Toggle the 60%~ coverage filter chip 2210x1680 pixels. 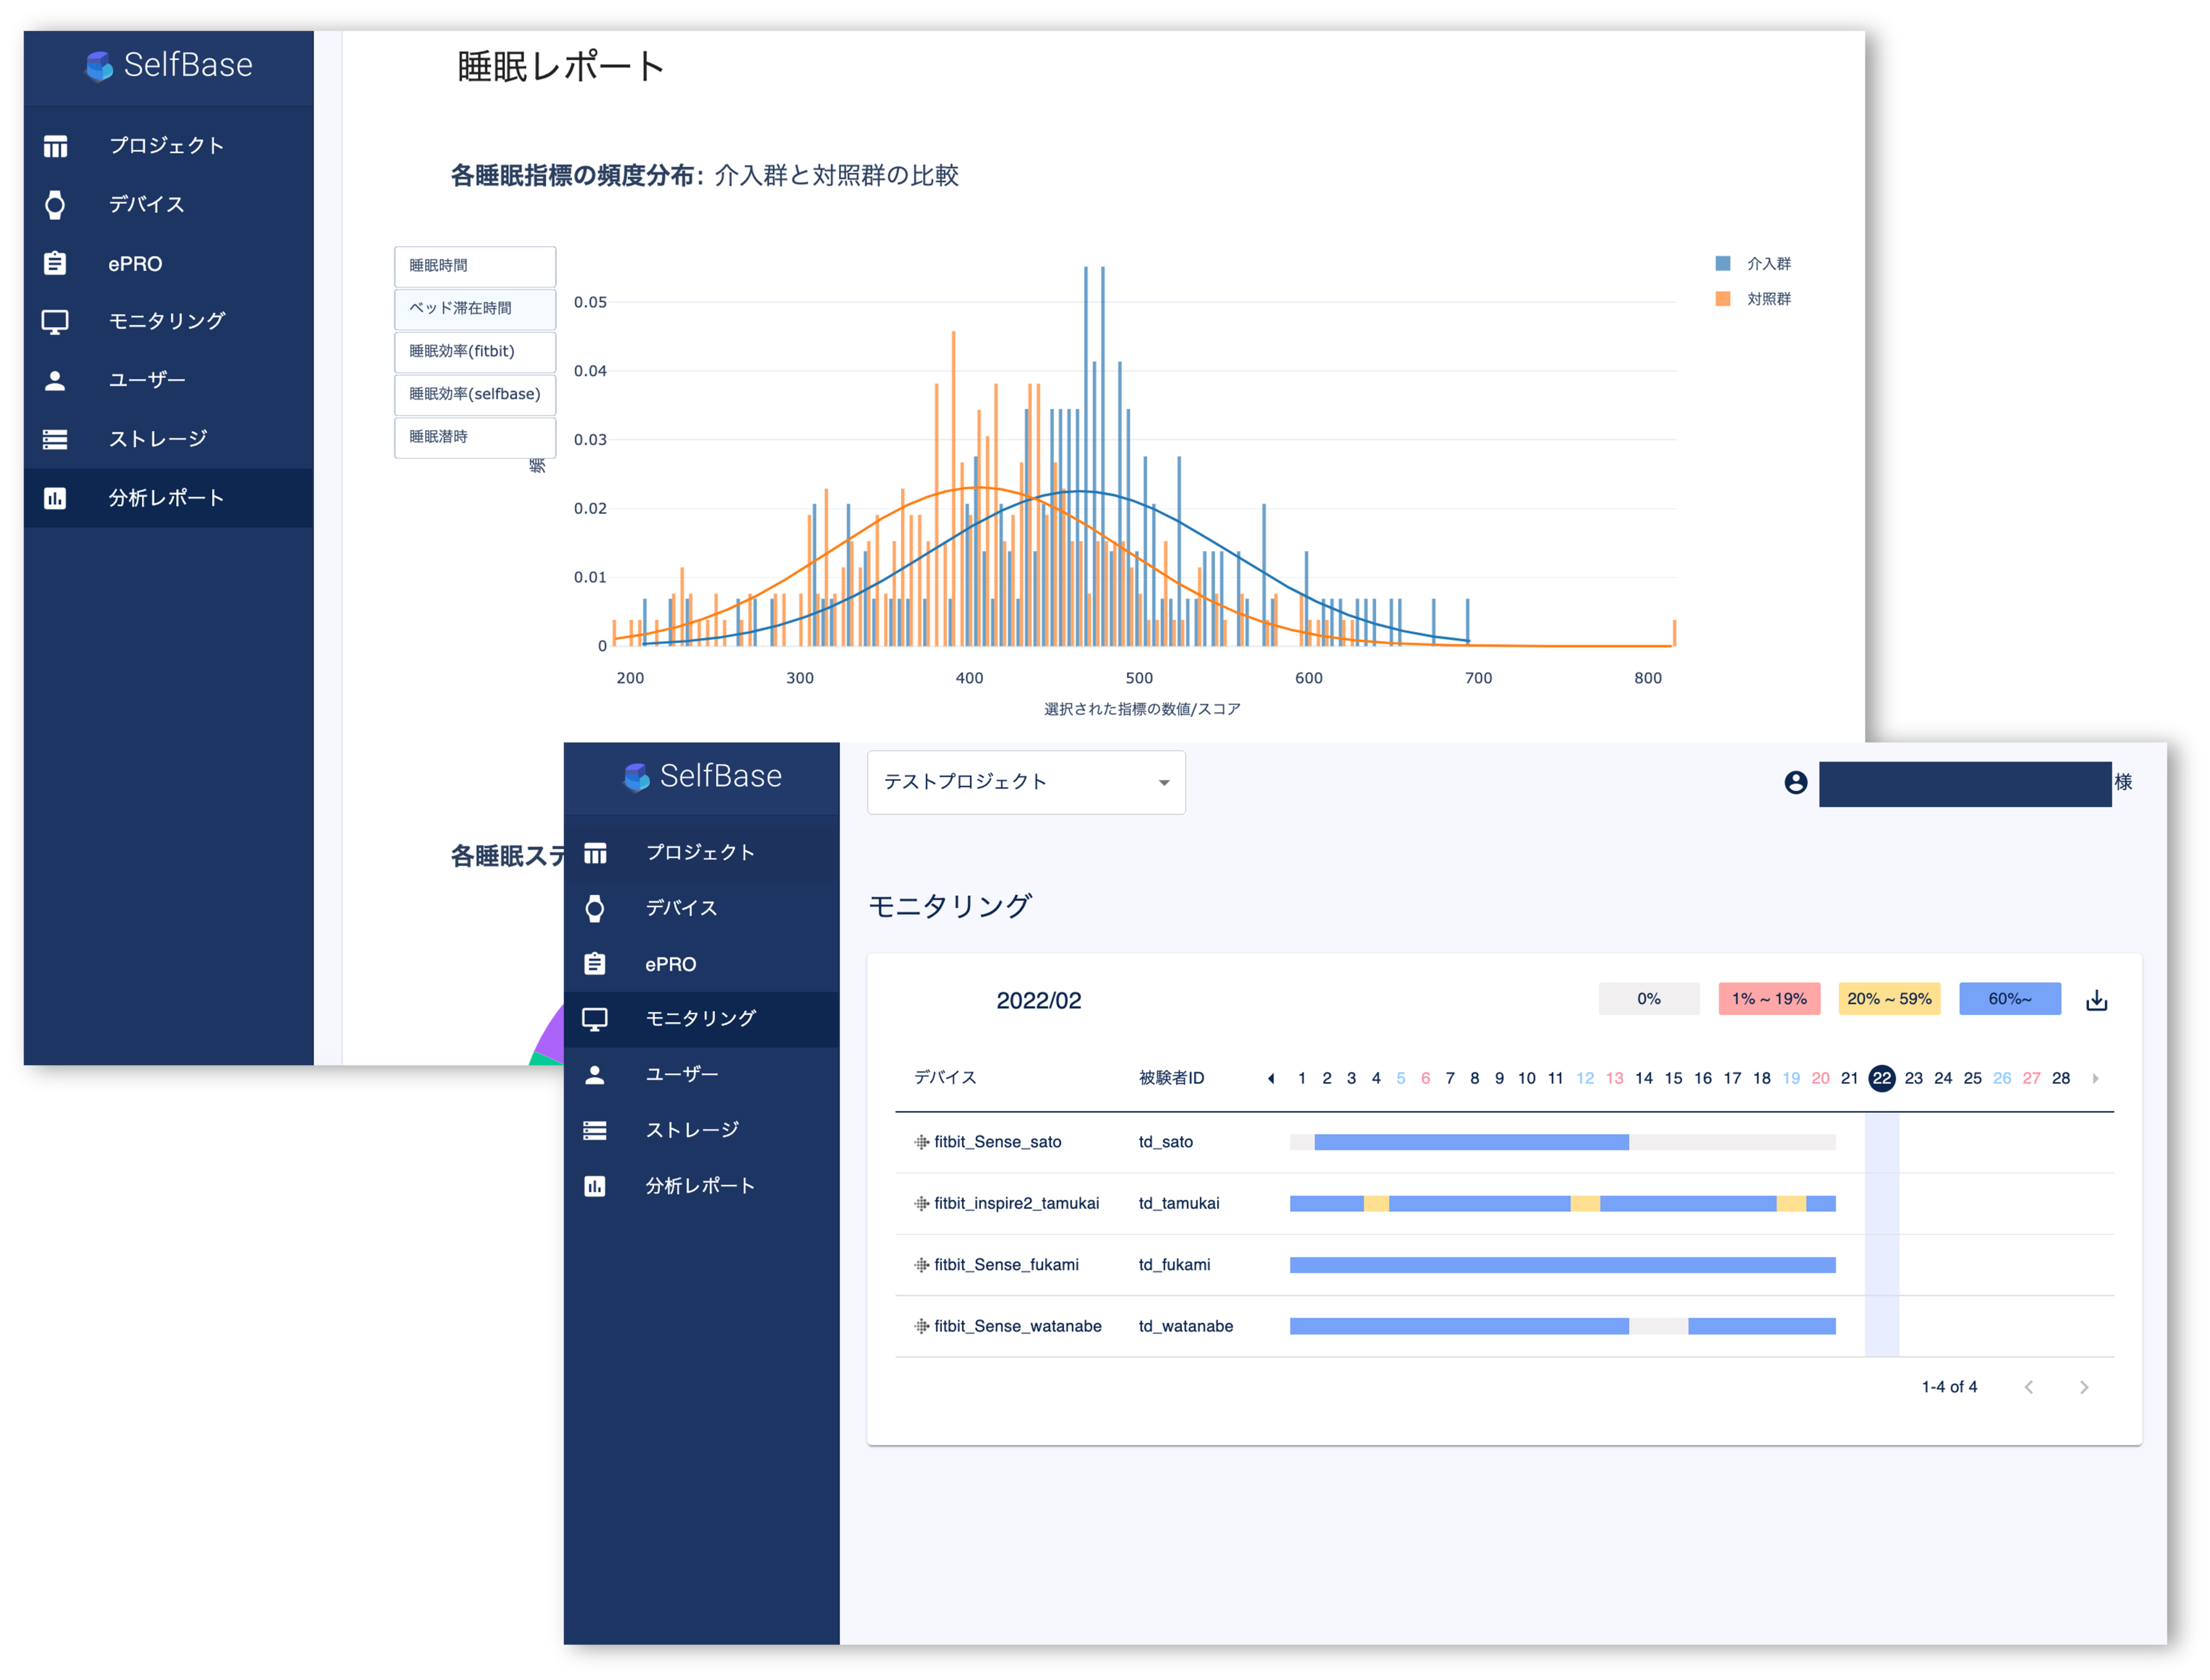[2009, 999]
